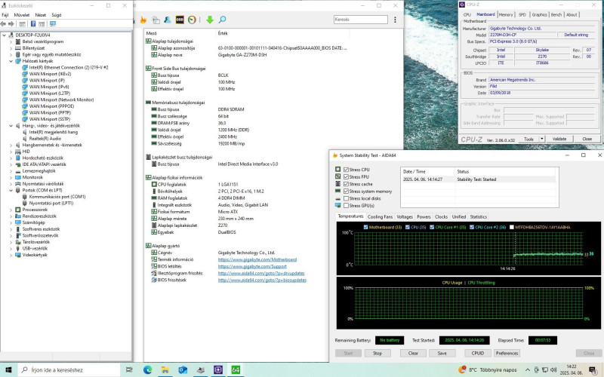Collapse the Hálózati kártyák tree node

(11, 61)
